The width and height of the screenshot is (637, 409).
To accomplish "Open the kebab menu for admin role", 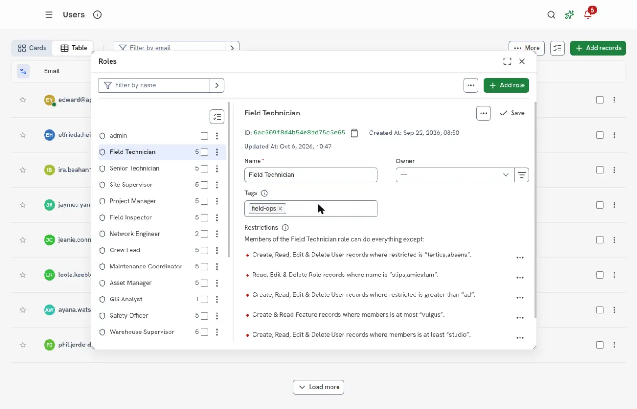I will 217,136.
